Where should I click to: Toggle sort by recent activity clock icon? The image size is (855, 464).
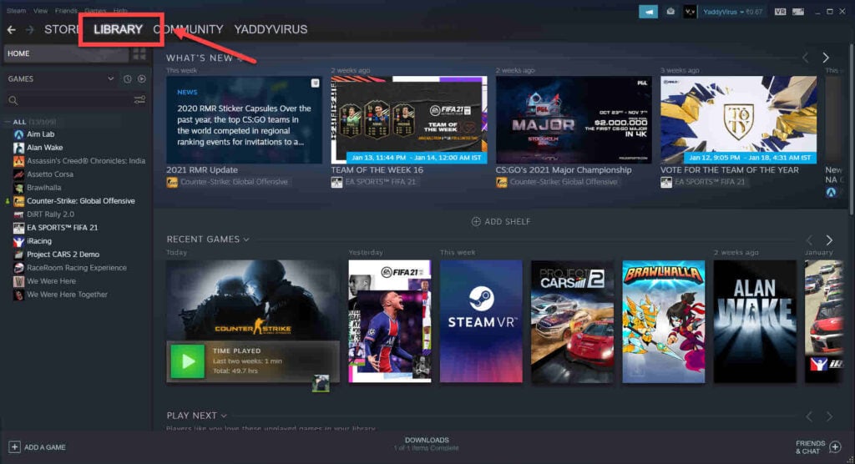tap(127, 79)
